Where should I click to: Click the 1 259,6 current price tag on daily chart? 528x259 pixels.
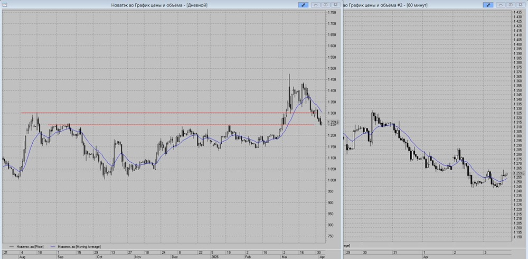click(333, 123)
